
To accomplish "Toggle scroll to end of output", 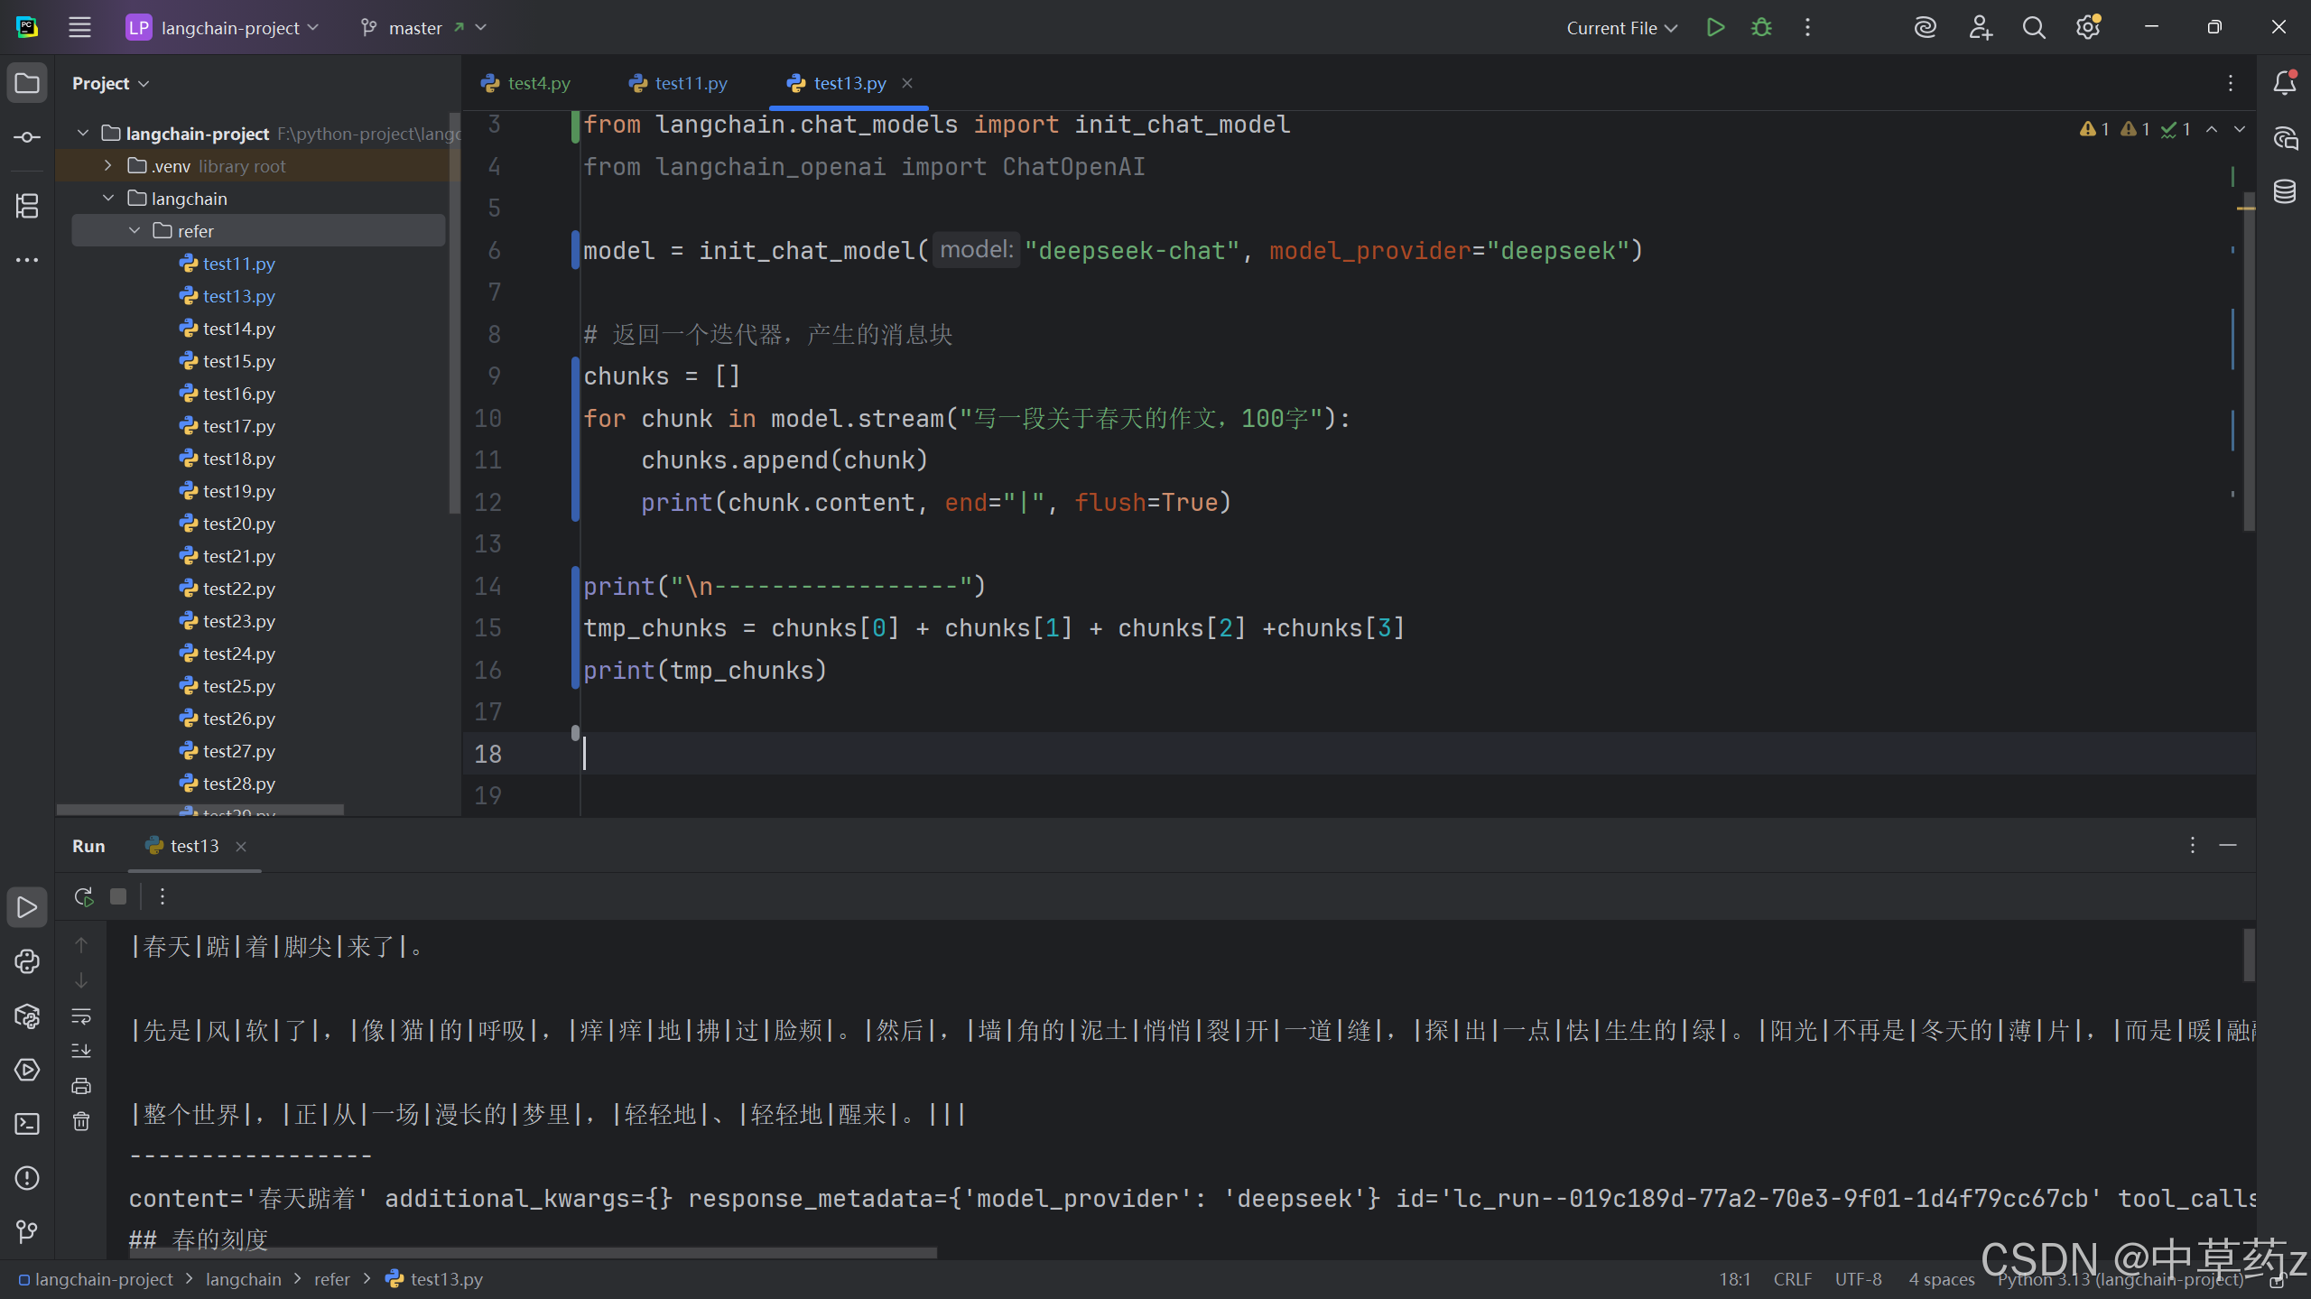I will [81, 1051].
